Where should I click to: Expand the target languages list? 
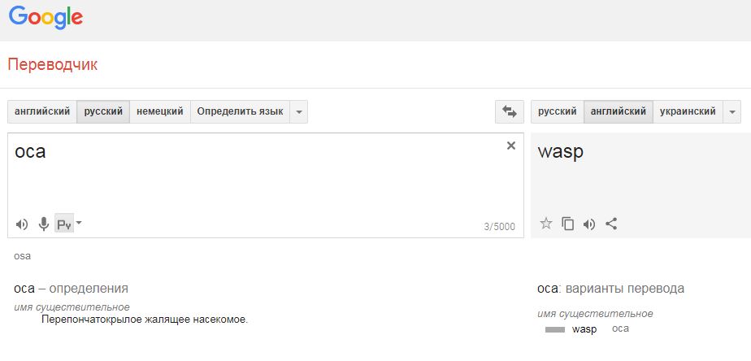coord(731,111)
